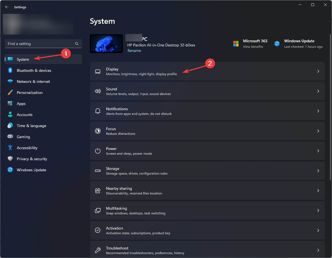Image resolution: width=332 pixels, height=258 pixels.
Task: Open Notifications using its right chevron
Action: click(x=318, y=111)
